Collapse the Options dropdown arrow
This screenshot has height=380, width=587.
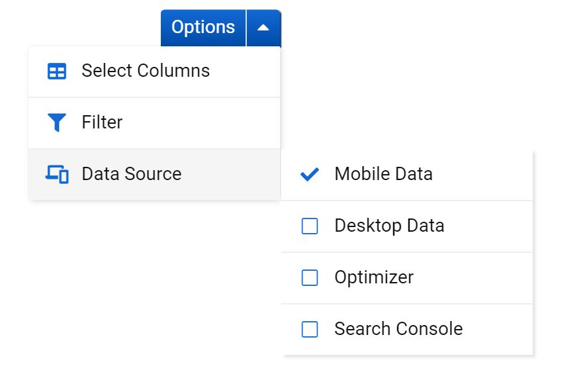tap(263, 28)
